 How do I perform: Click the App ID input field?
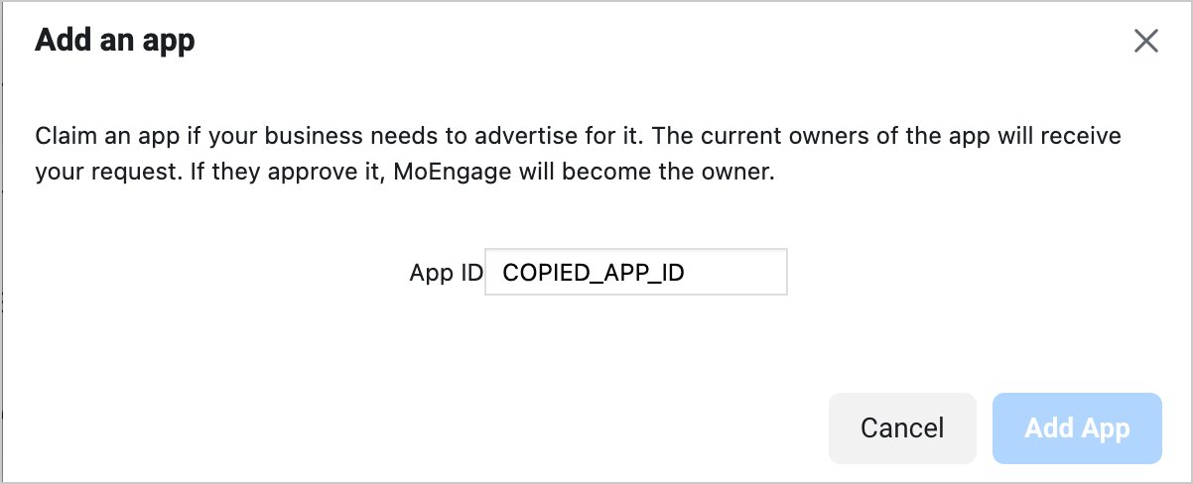[x=635, y=272]
